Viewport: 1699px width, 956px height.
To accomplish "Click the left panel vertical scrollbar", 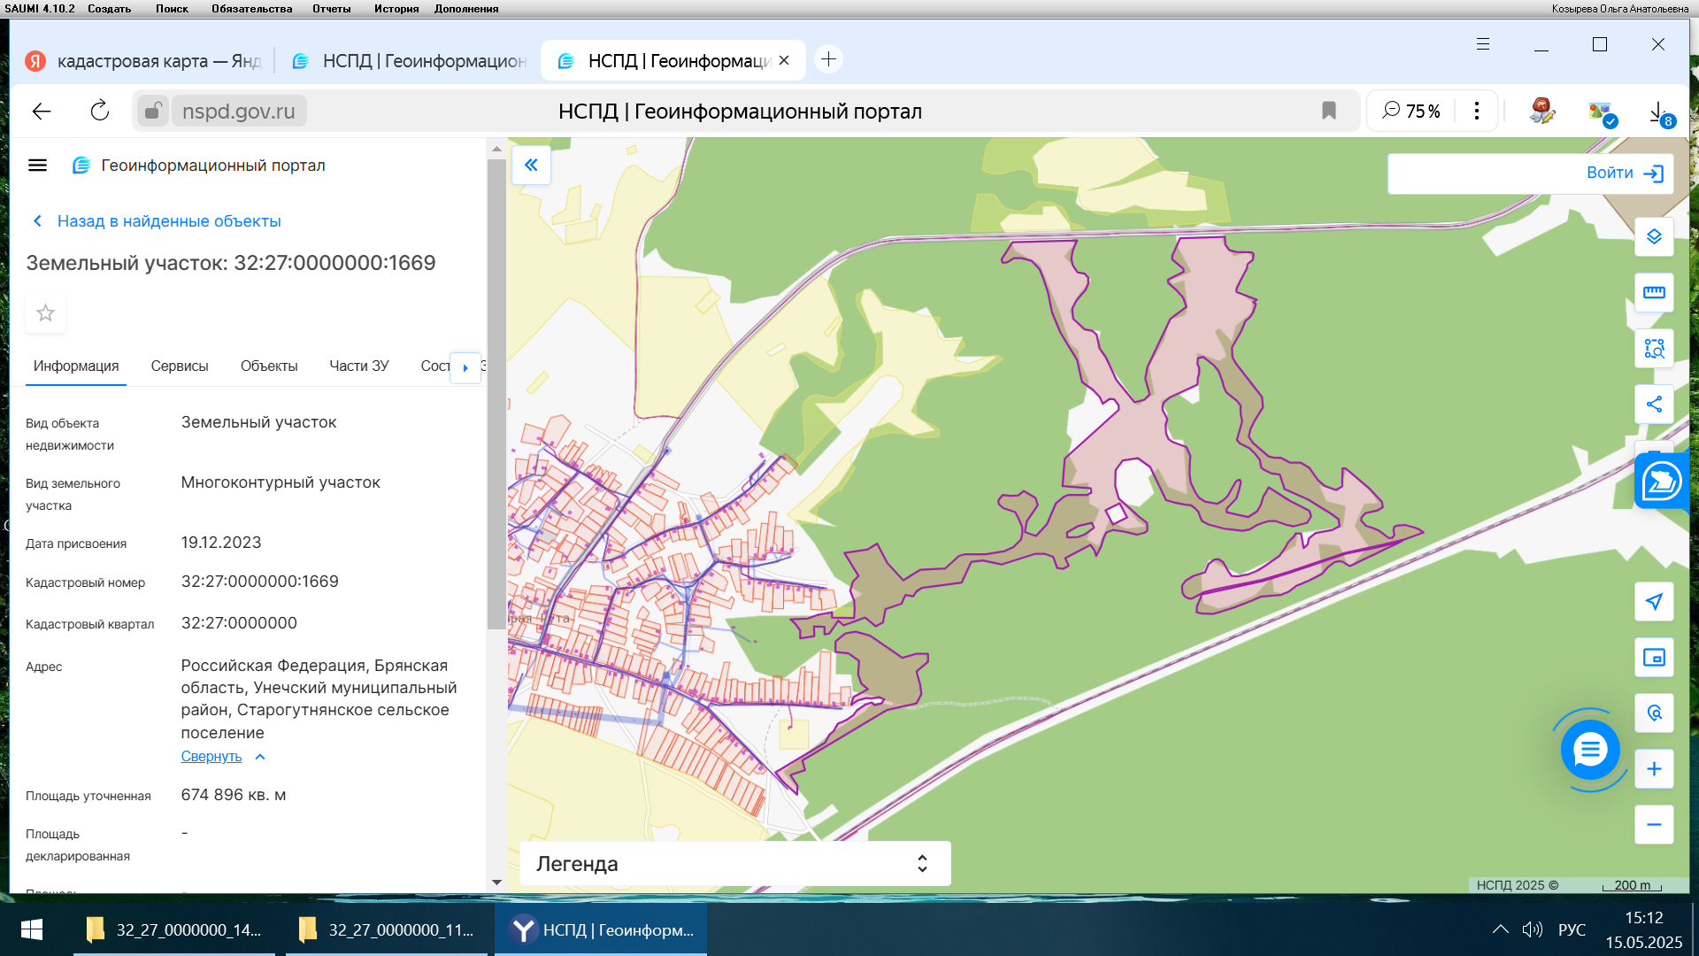I will click(x=496, y=395).
